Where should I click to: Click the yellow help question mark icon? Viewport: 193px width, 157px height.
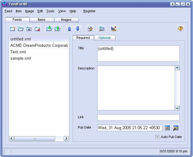(180, 28)
